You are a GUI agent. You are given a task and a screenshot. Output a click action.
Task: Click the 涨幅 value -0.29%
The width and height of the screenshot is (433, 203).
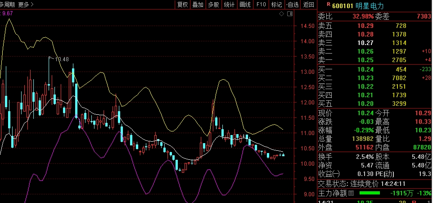[x=363, y=130]
